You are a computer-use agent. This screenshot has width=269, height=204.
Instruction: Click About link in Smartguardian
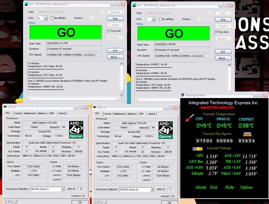point(201,187)
